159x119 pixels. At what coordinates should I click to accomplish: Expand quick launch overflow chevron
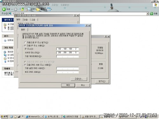pos(23,116)
